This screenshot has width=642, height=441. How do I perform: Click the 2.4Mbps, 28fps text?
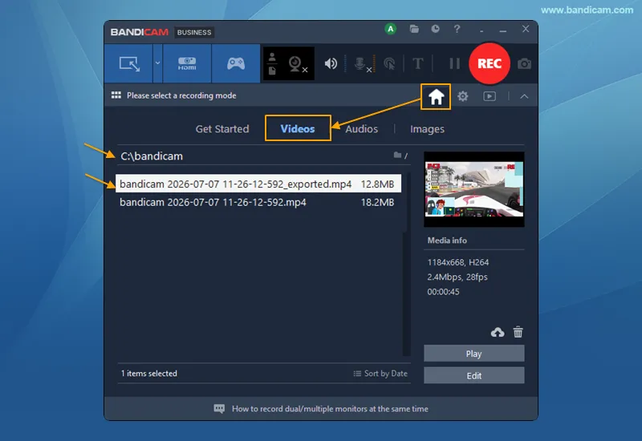click(x=457, y=277)
